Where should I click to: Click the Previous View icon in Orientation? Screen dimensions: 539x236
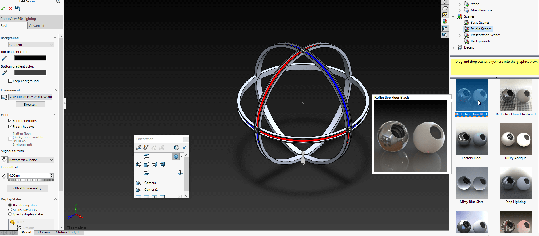(138, 148)
